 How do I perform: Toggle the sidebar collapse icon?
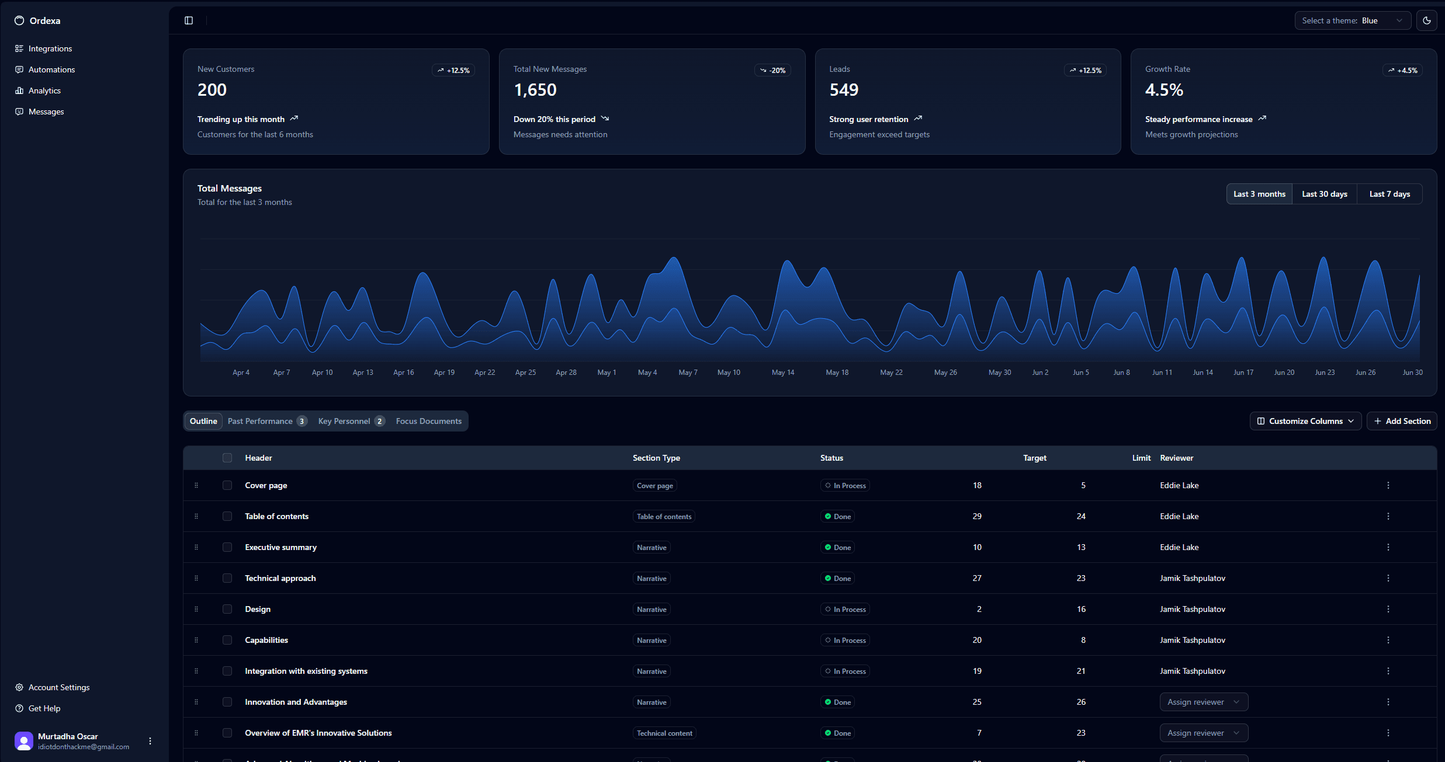tap(189, 20)
